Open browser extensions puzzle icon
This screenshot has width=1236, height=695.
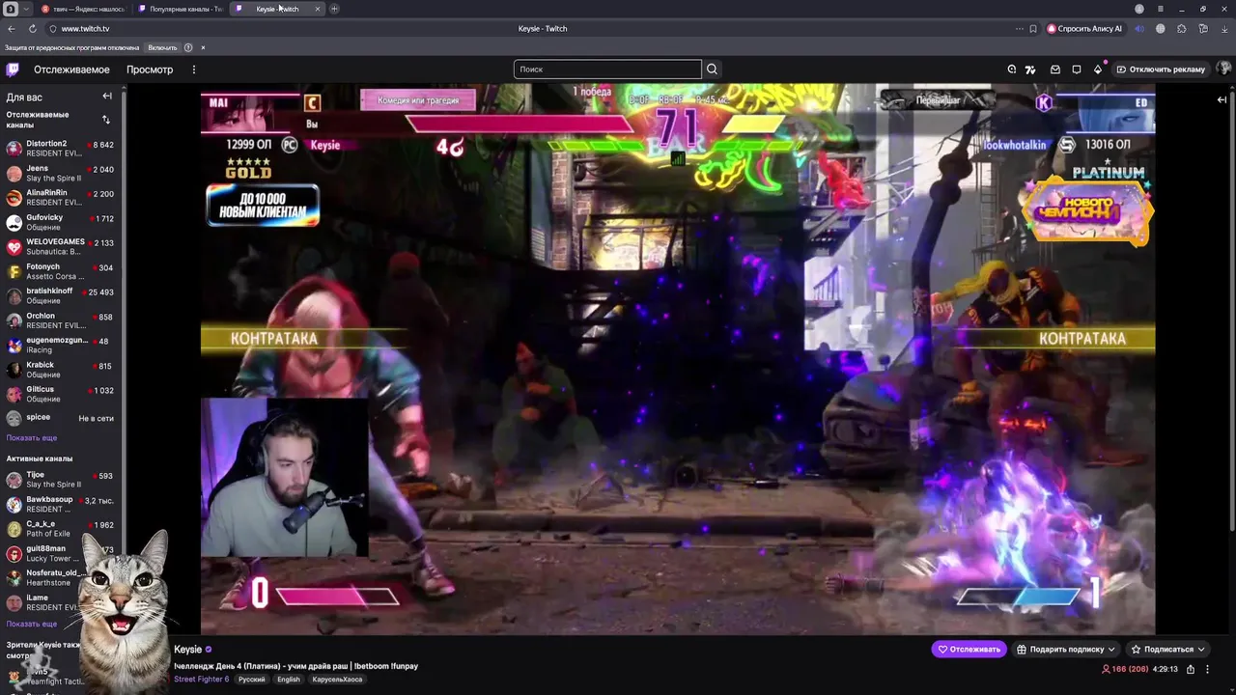pyautogui.click(x=1182, y=29)
